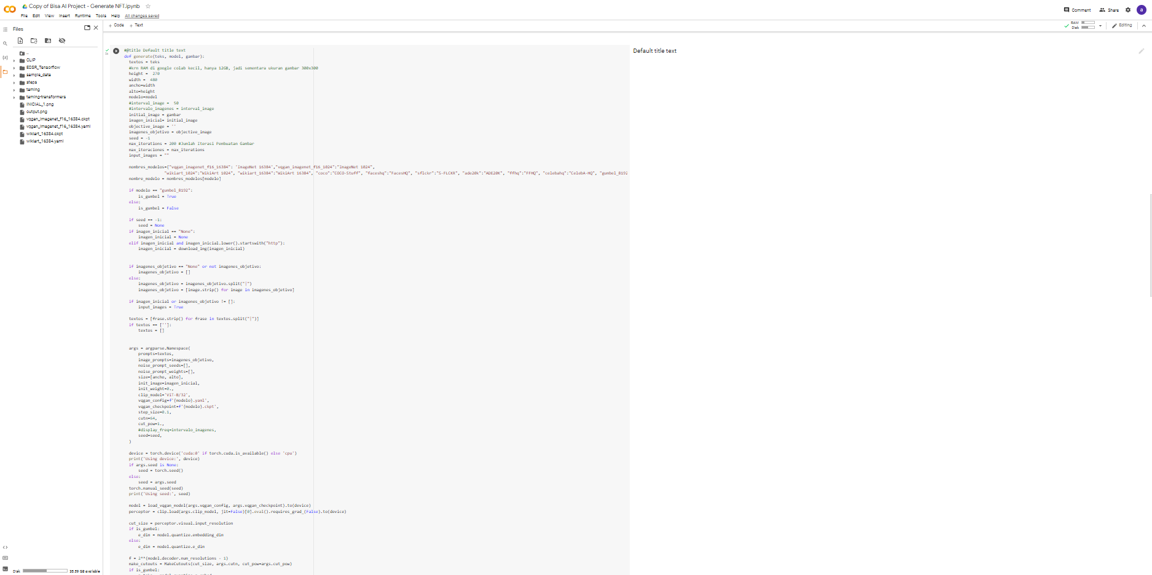
Task: Open Code snippets sidebar icon
Action: click(5, 547)
